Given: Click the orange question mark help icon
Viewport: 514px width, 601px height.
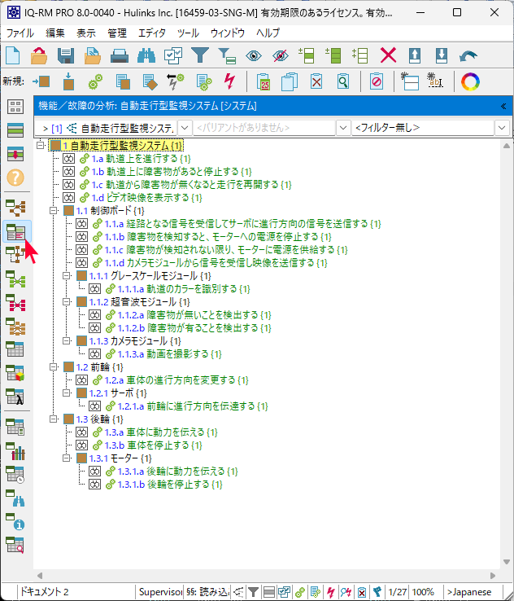Looking at the screenshot, I should (x=15, y=177).
